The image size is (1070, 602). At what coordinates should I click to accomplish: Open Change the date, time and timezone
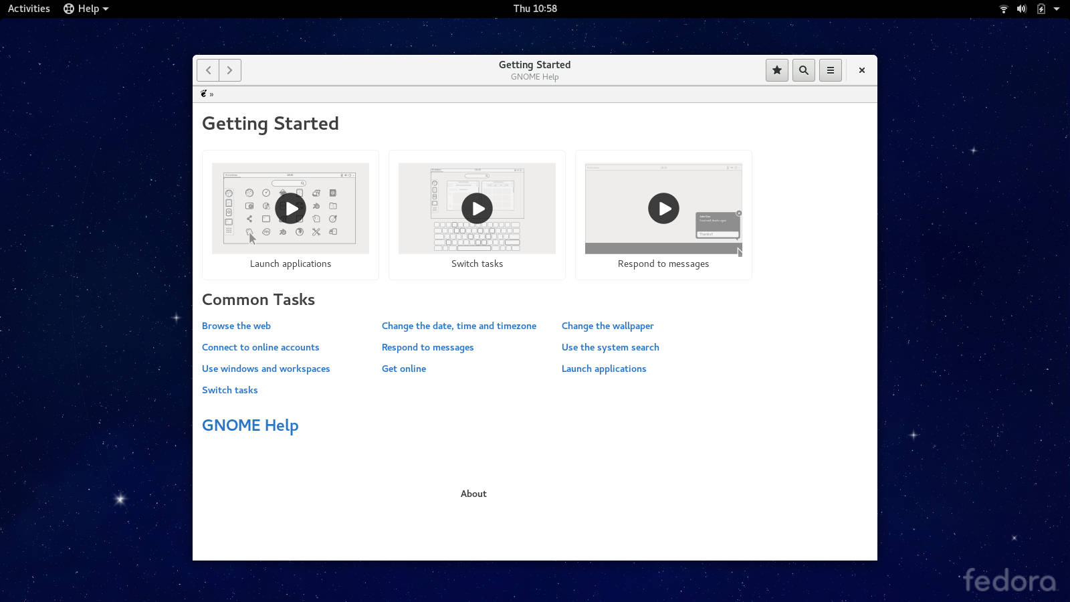[x=459, y=326]
